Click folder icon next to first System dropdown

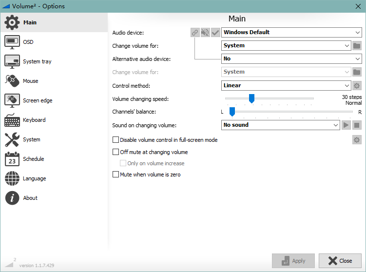[x=357, y=46]
